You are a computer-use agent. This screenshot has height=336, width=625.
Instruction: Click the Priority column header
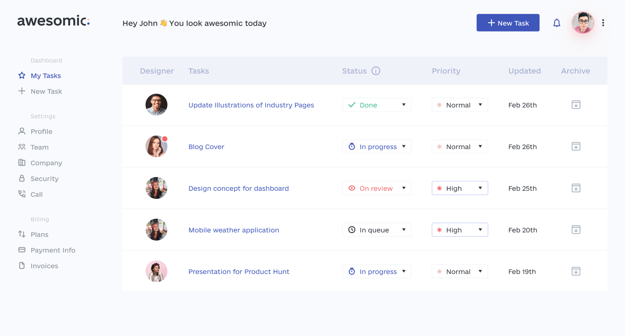pos(446,71)
